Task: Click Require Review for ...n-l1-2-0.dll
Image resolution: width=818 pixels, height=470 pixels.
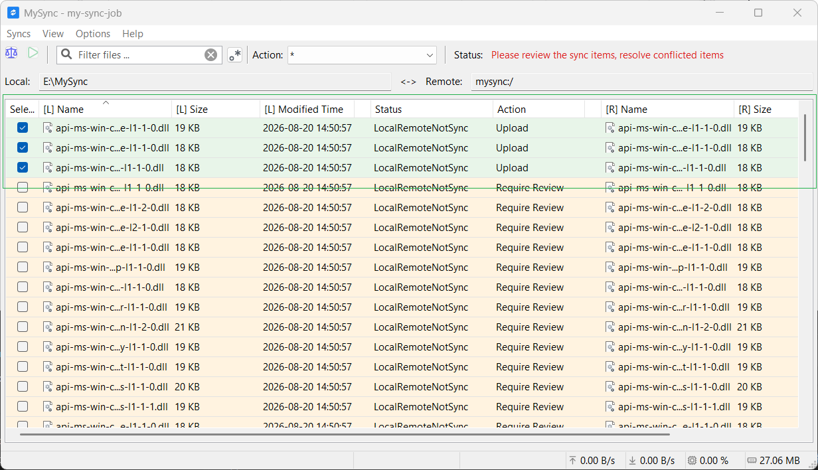Action: coord(530,327)
